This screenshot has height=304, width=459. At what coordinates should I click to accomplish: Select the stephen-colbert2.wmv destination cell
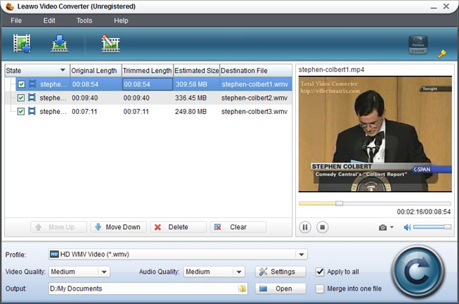click(254, 98)
